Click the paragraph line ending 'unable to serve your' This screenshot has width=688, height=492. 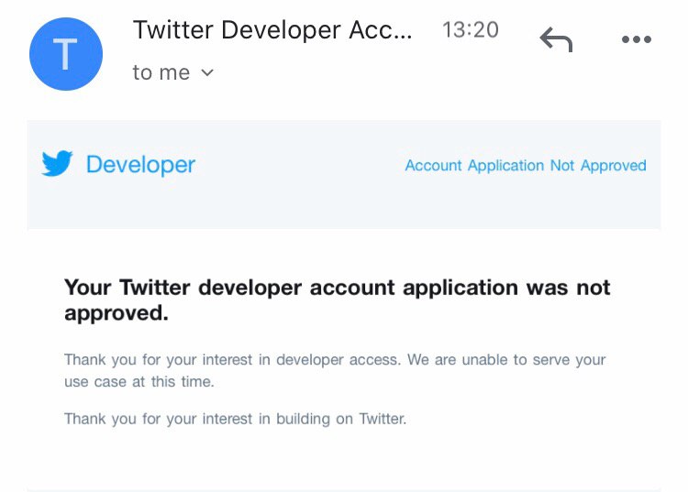(x=335, y=360)
